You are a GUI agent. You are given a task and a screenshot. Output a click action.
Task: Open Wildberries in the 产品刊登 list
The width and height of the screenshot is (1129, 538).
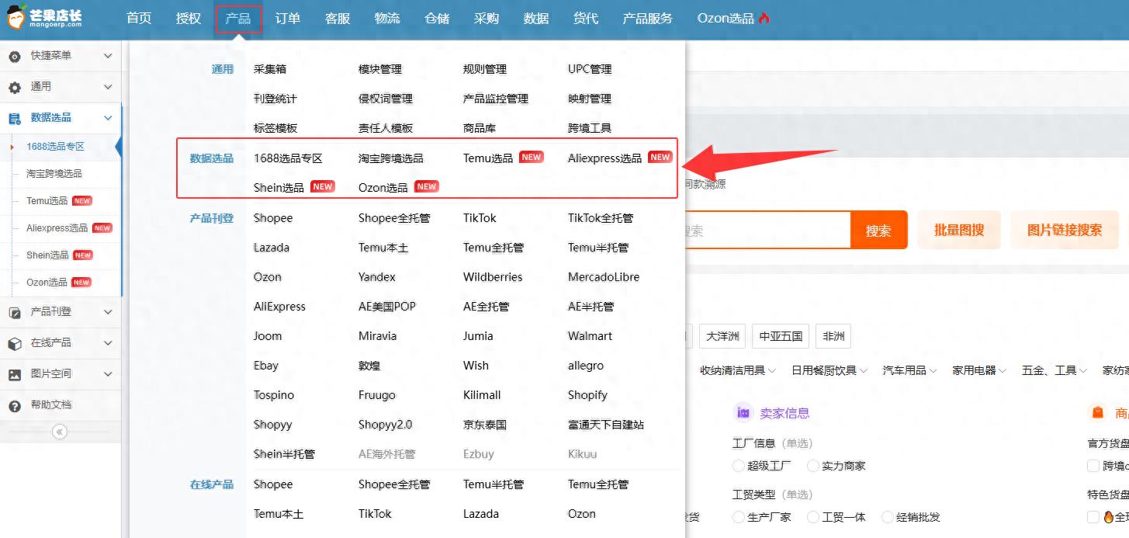click(493, 277)
